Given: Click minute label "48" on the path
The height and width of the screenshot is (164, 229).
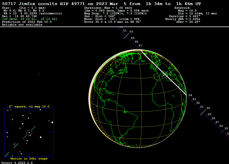Looking at the screenshot, I should click(x=136, y=41).
